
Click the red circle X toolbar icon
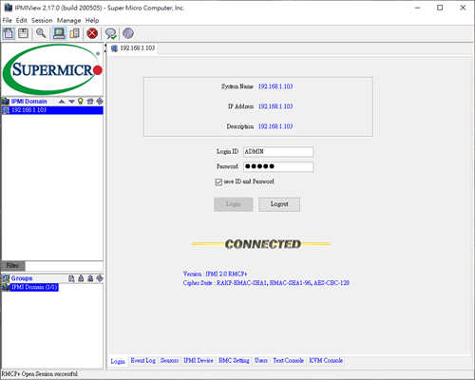click(x=92, y=33)
